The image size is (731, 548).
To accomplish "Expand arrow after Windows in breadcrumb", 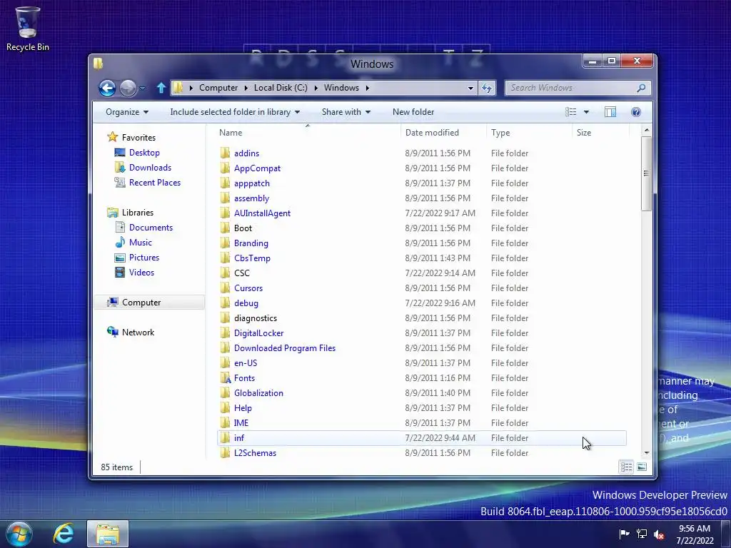I will pos(368,88).
